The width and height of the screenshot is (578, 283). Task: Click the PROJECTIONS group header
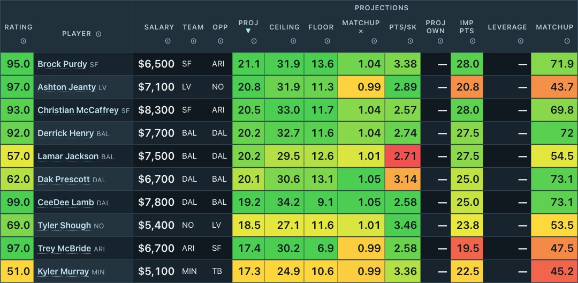click(382, 8)
